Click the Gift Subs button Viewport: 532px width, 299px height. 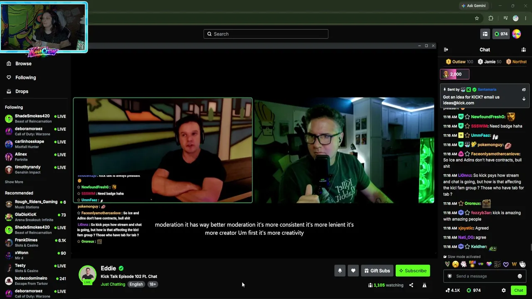(377, 271)
